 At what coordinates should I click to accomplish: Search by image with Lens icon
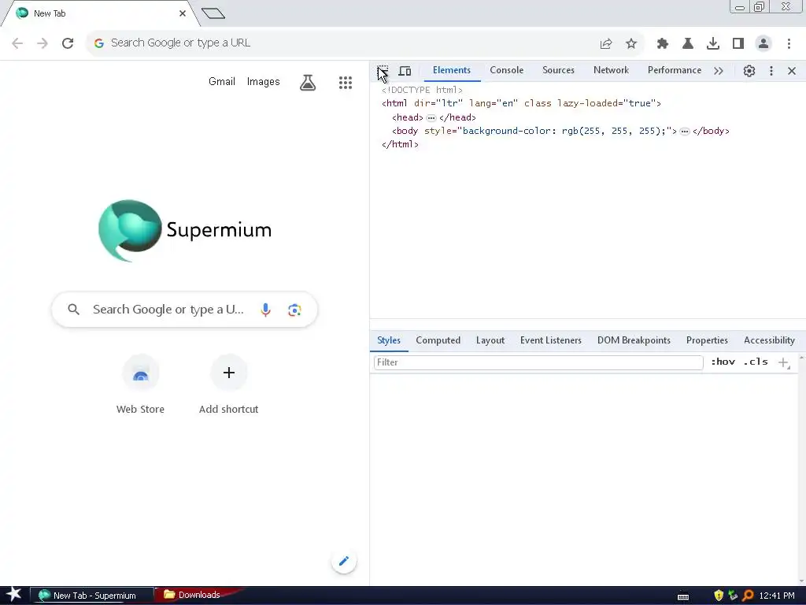(294, 310)
